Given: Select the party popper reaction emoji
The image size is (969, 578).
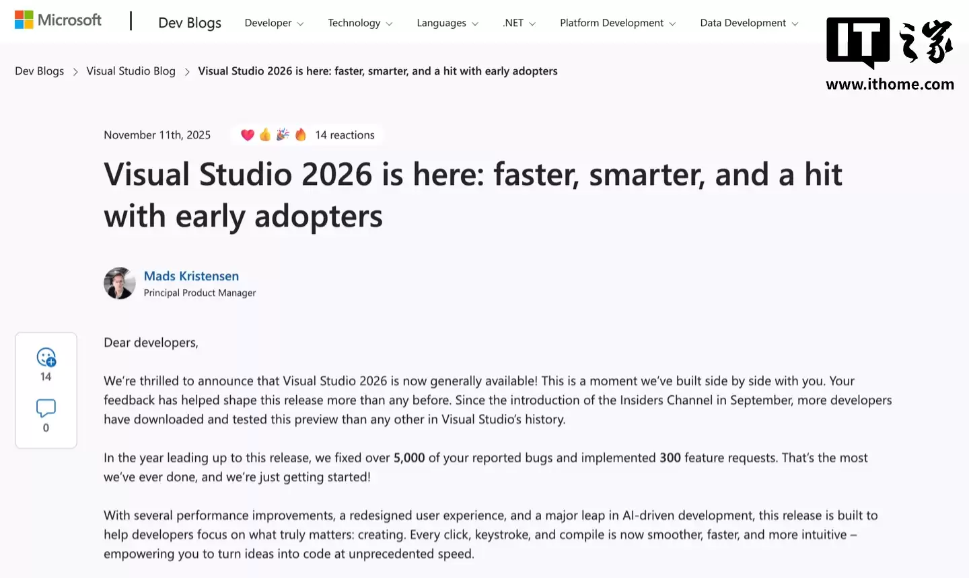Looking at the screenshot, I should tap(282, 134).
